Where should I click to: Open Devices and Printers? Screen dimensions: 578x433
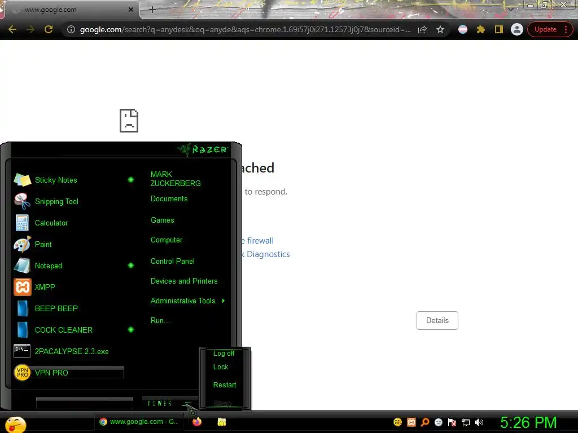coord(184,281)
